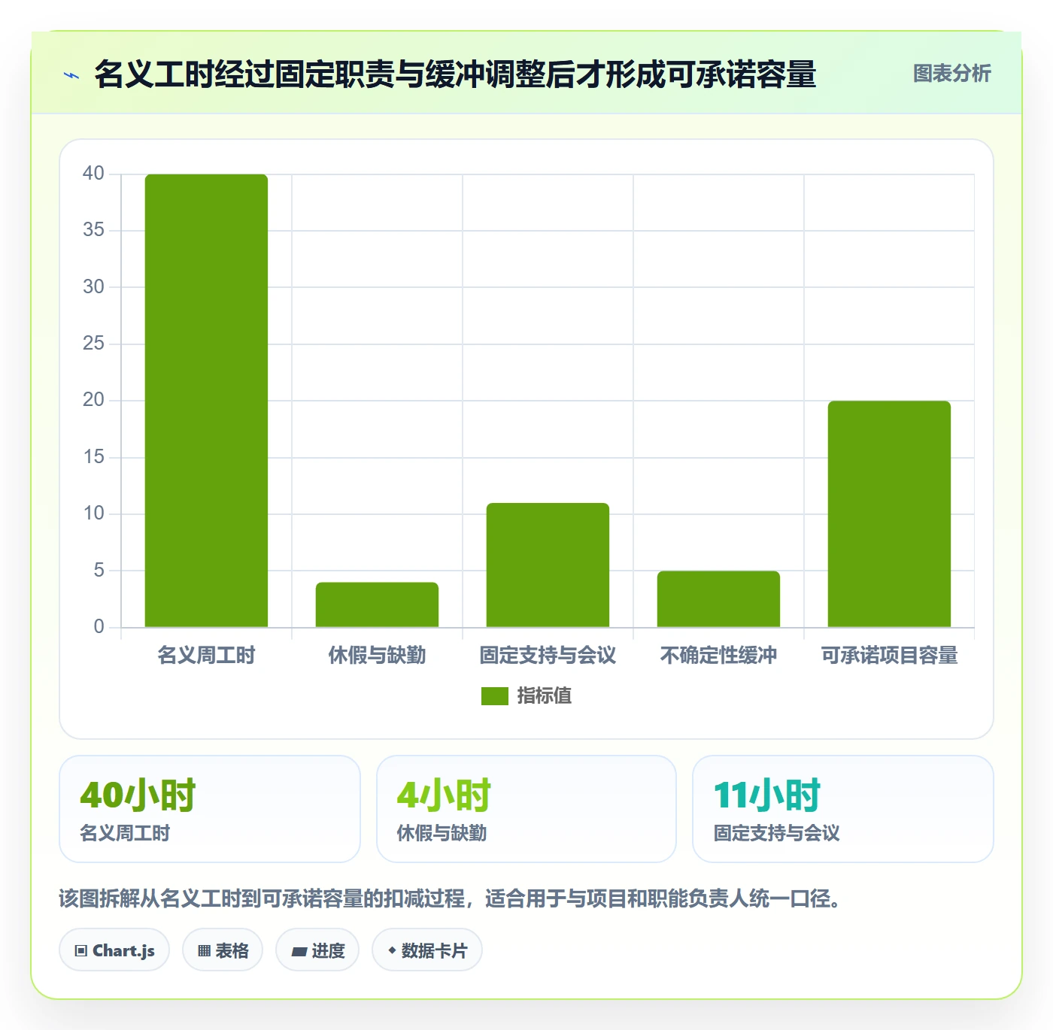Click the bar above 名义周工时
The image size is (1053, 1030).
(206, 401)
